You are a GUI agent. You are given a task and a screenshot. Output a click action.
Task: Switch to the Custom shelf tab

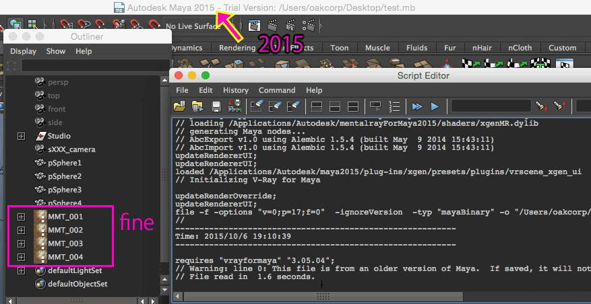pos(562,48)
